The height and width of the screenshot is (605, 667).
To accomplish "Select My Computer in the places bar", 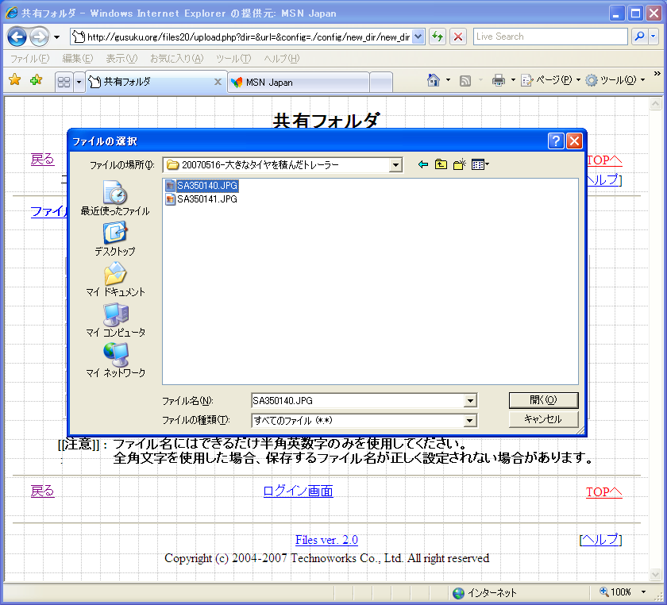I will pos(115,319).
